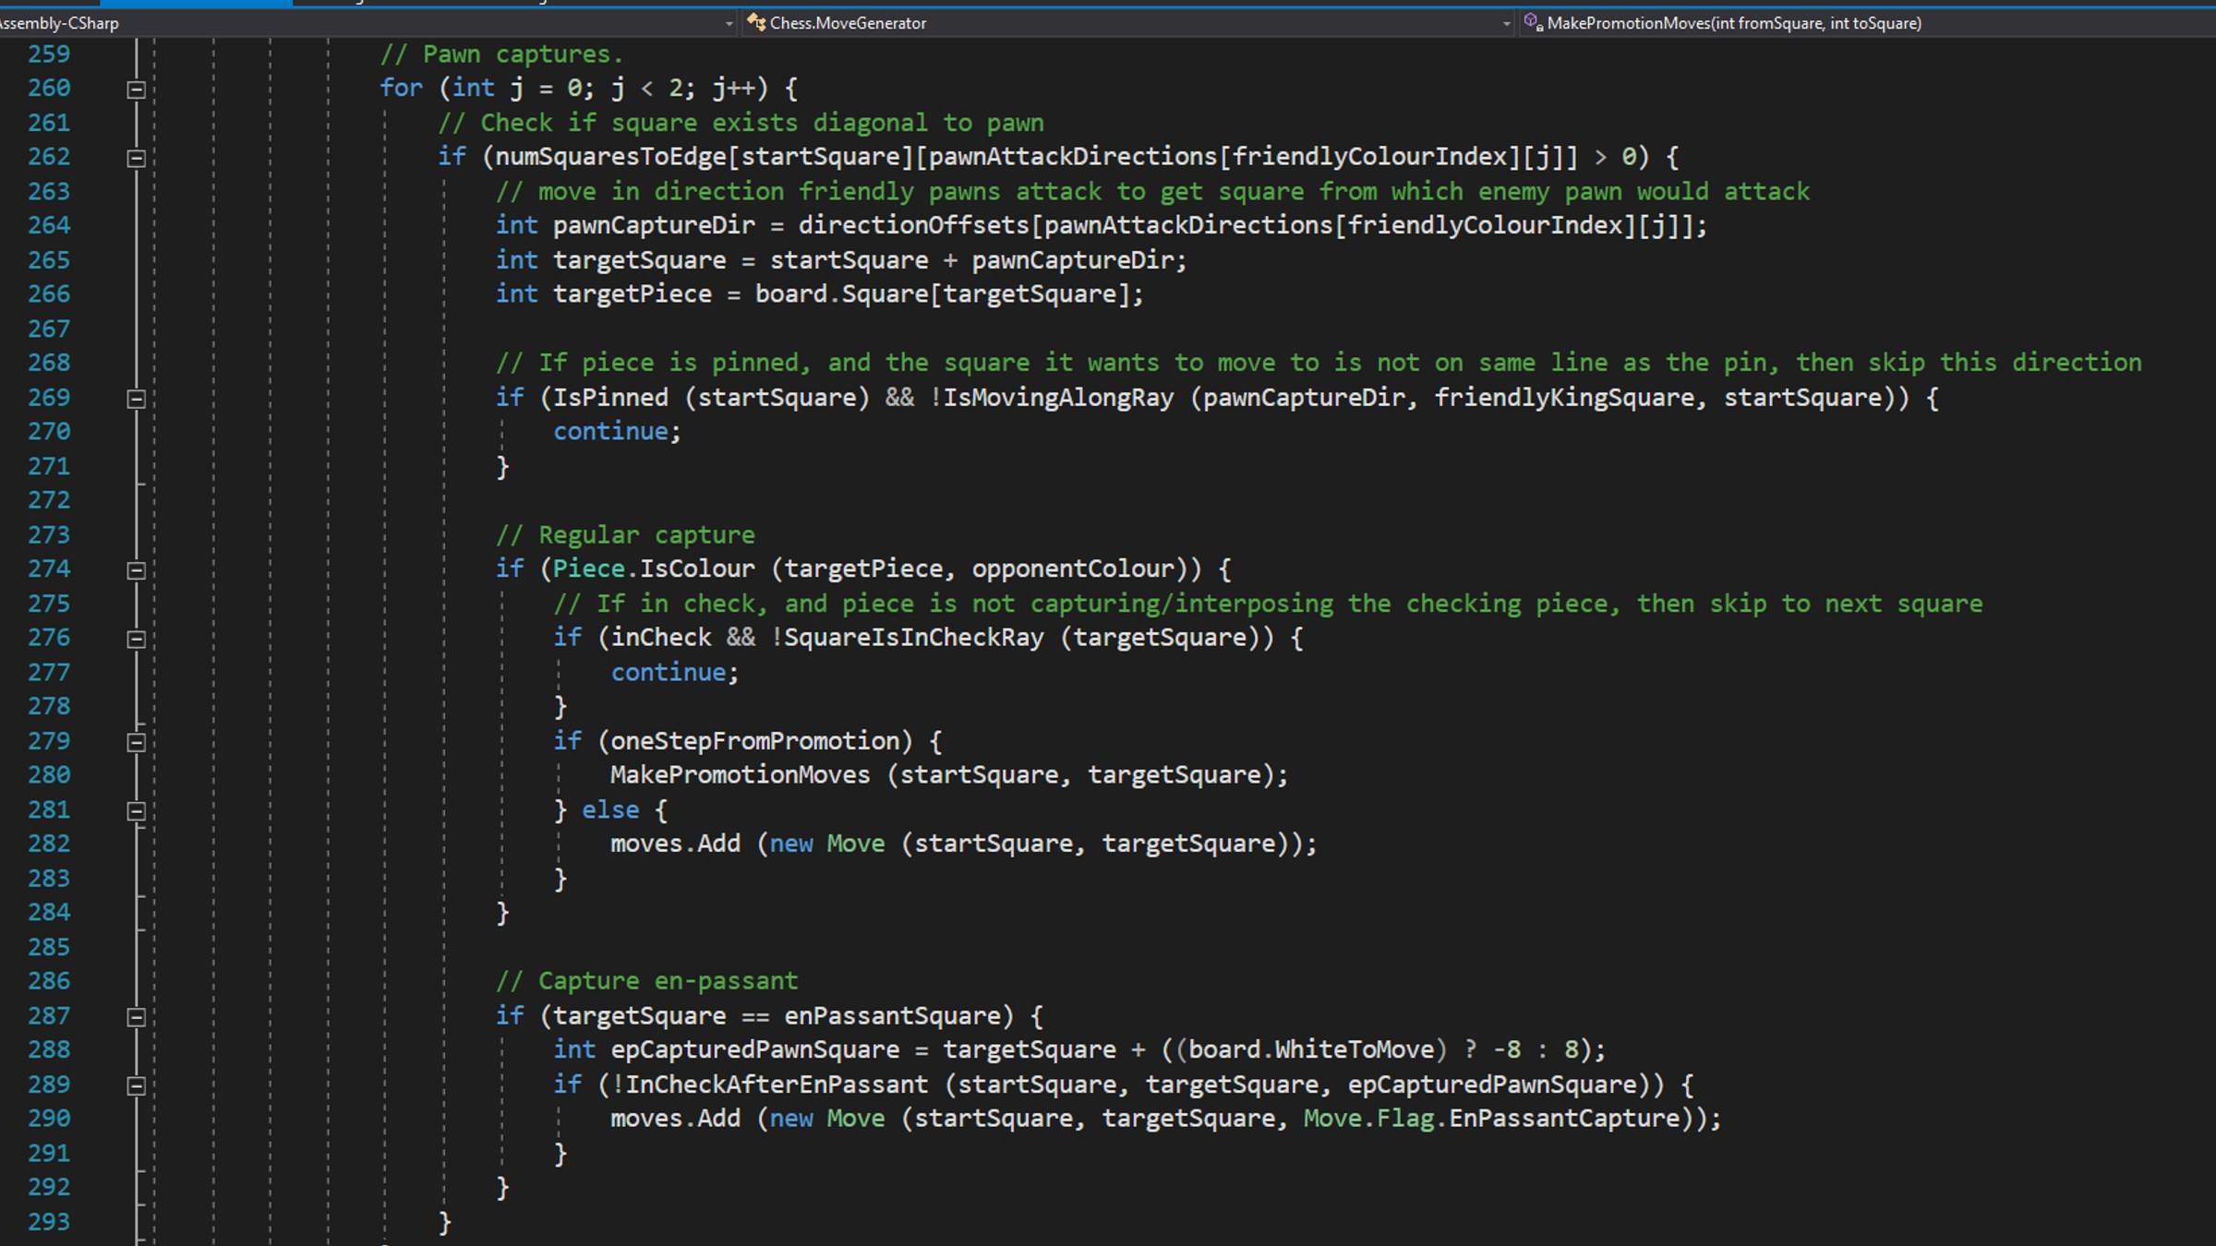Click the Piece class name on line 274

(588, 569)
